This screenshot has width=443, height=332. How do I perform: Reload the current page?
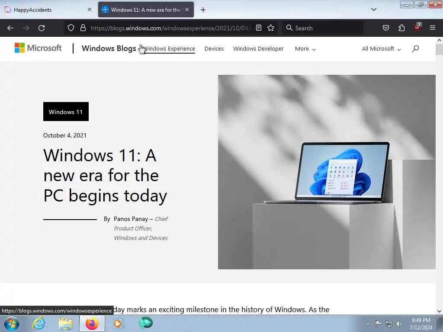tap(42, 28)
